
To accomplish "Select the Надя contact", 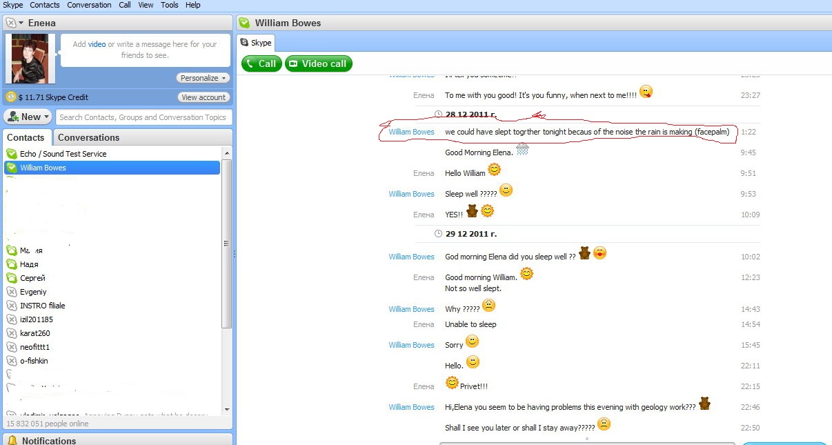I will [x=112, y=264].
